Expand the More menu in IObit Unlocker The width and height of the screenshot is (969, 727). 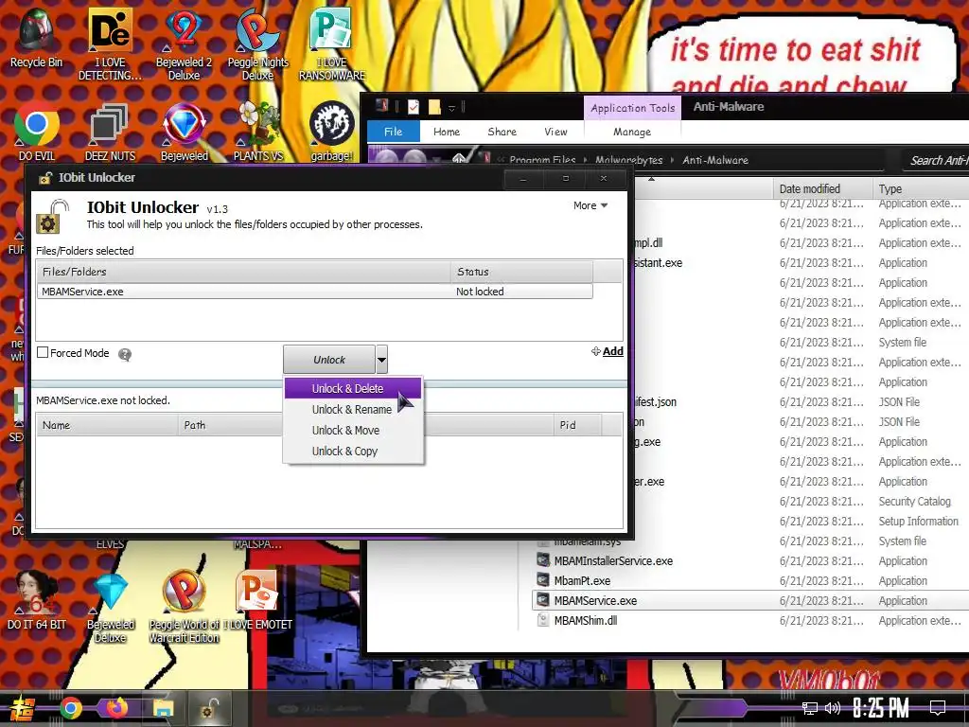590,205
